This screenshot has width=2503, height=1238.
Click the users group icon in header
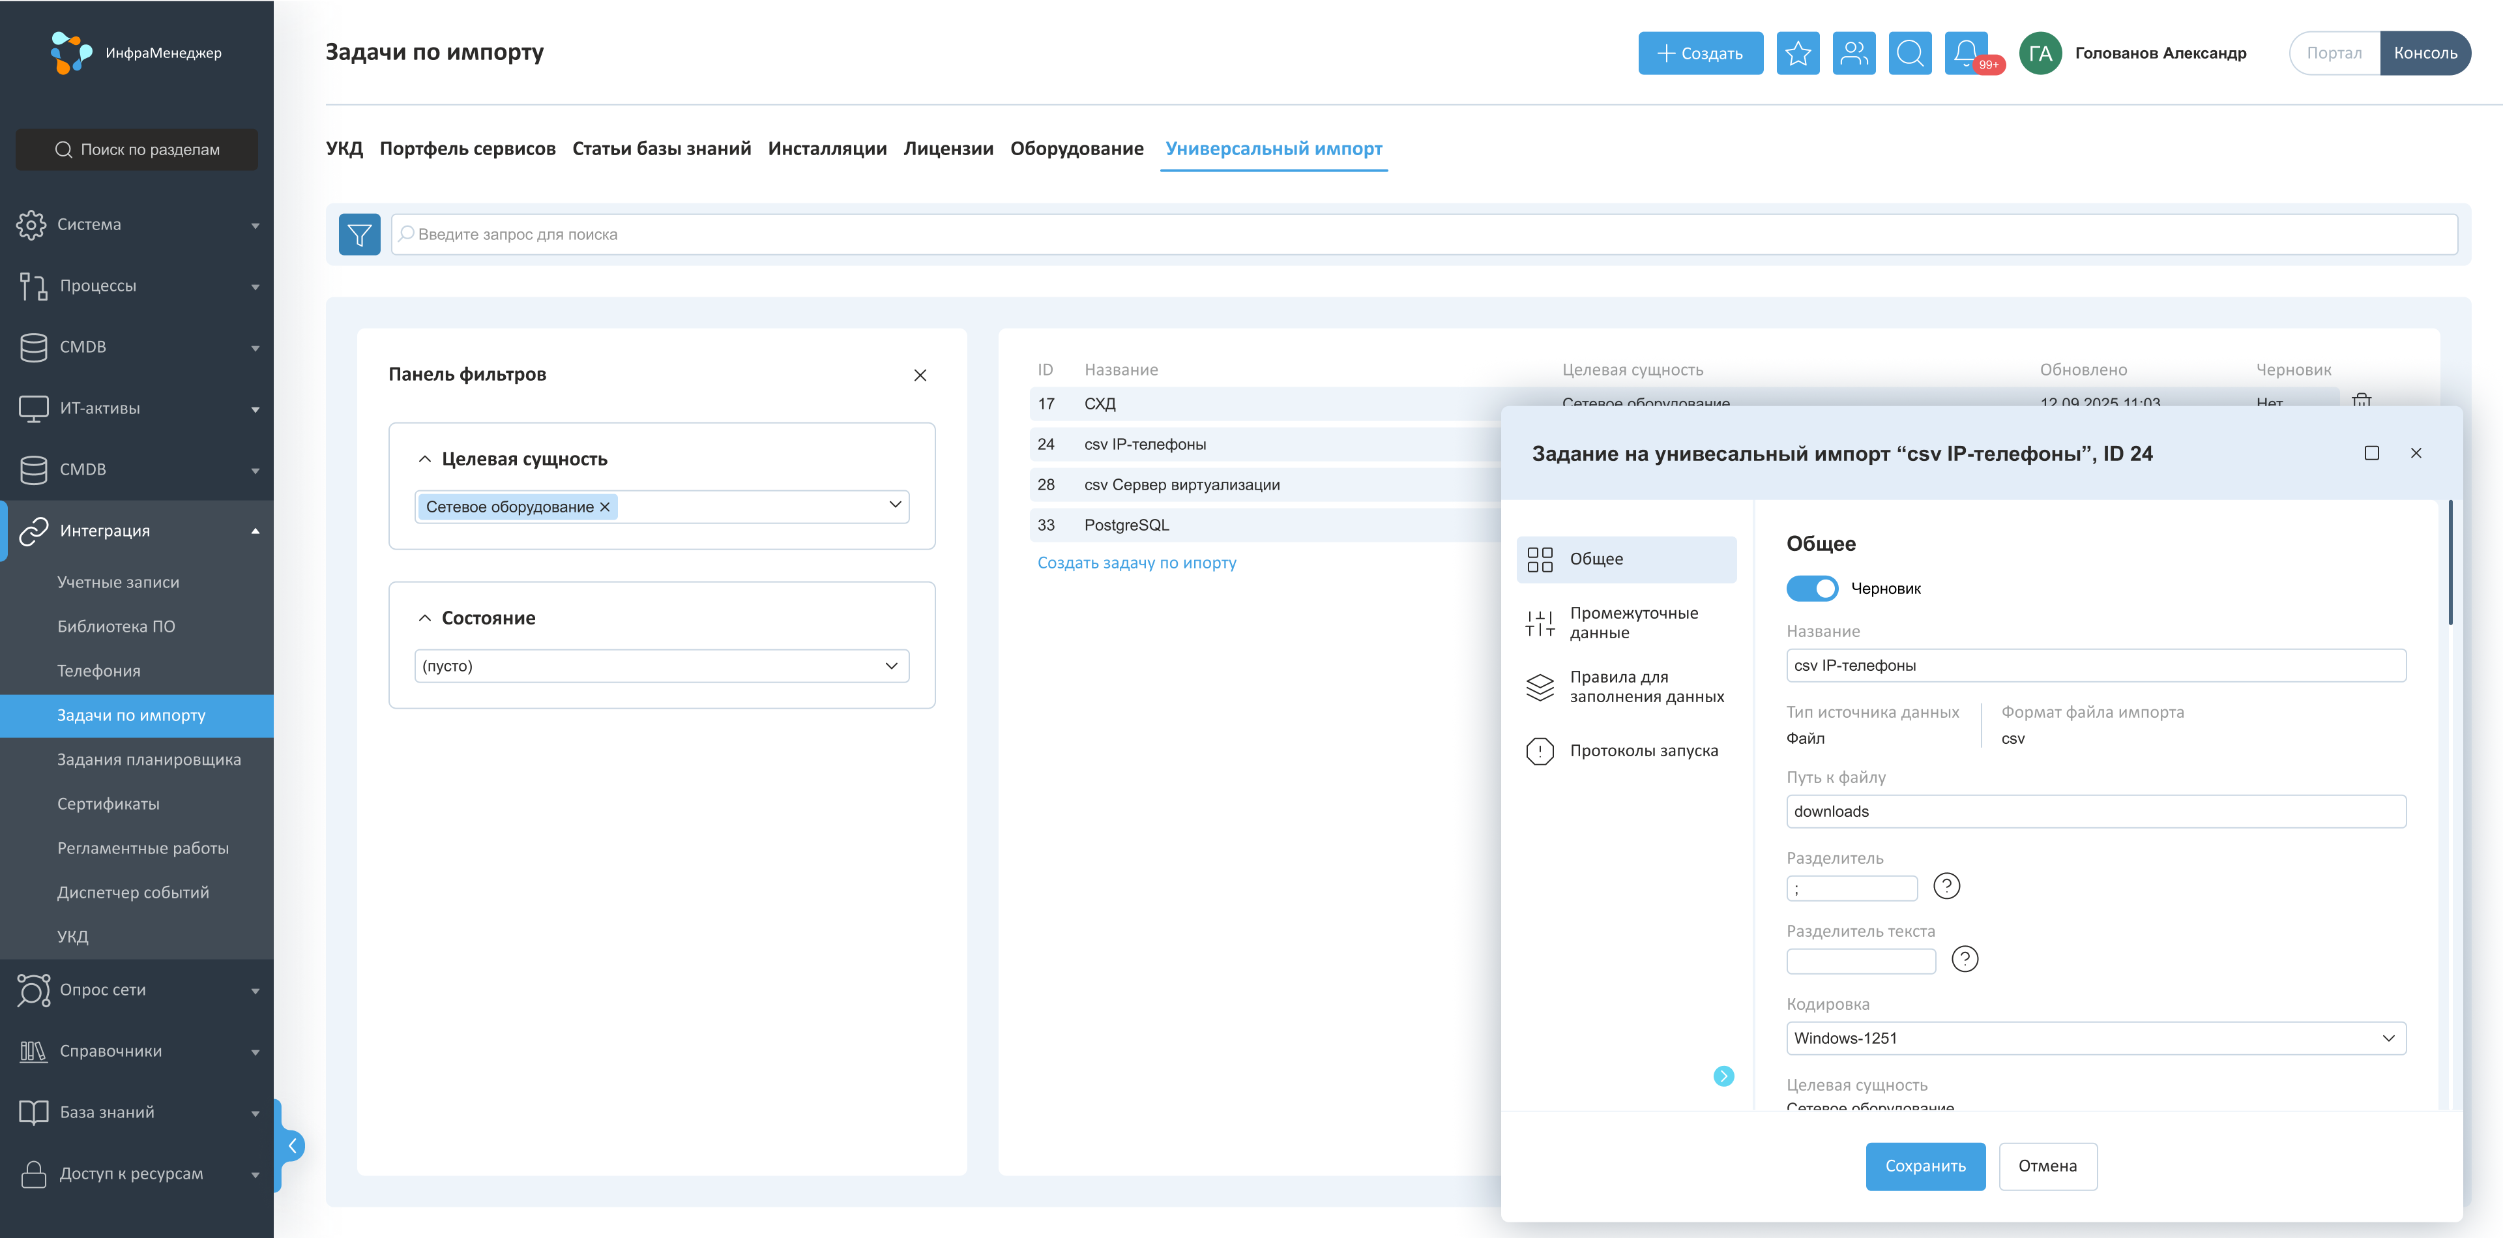(1854, 52)
